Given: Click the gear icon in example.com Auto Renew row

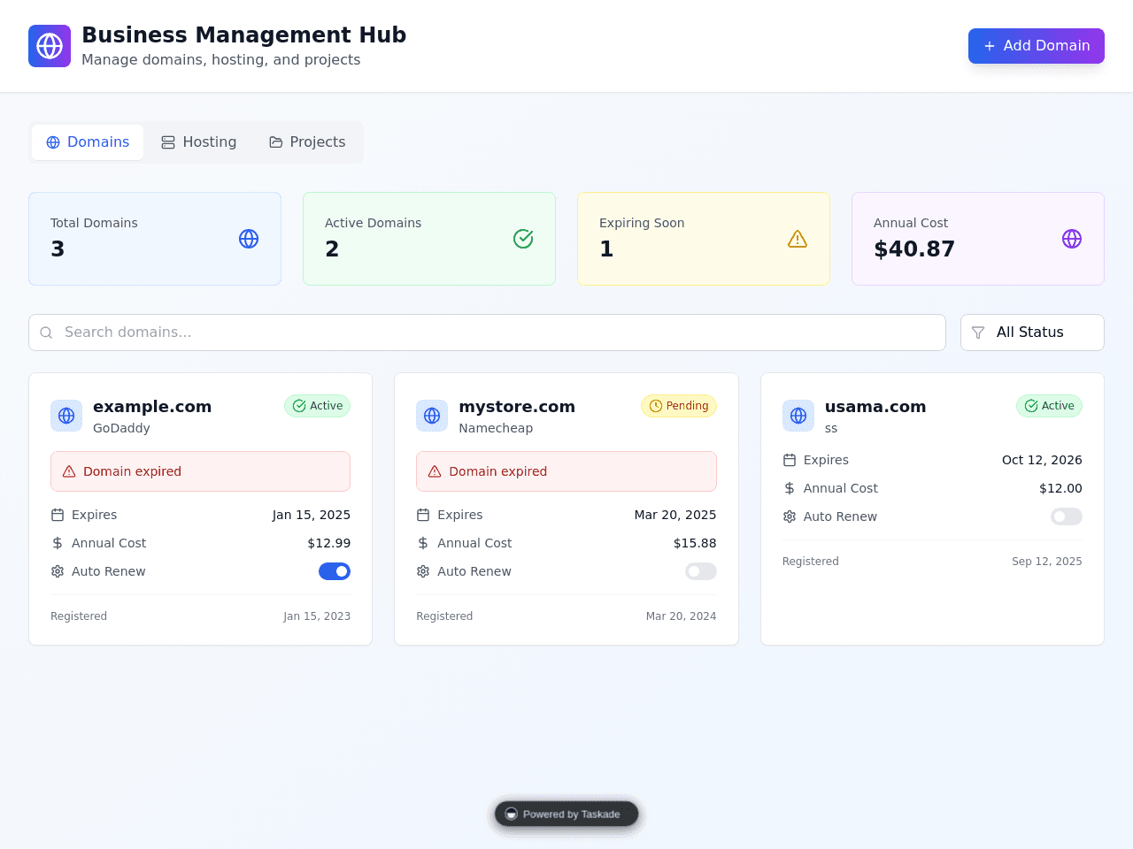Looking at the screenshot, I should 58,571.
